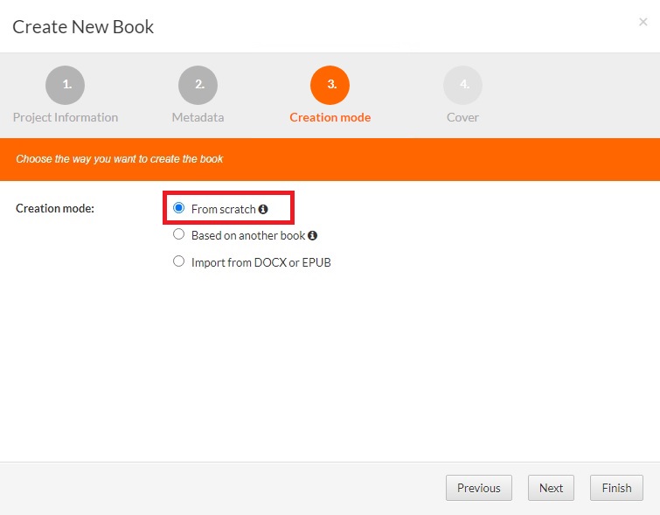Switch to the Metadata step label
Viewport: 660px width, 515px height.
click(x=198, y=117)
